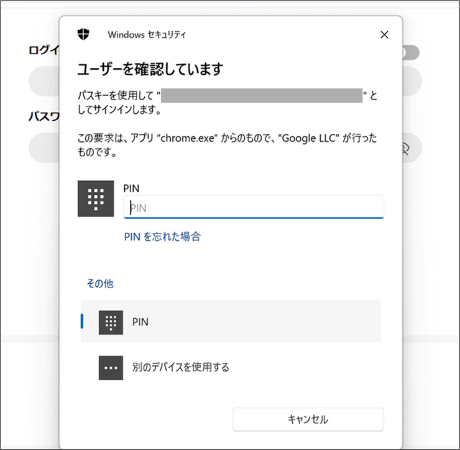The width and height of the screenshot is (460, 450).
Task: Click the Windows Security shield icon
Action: pos(83,34)
